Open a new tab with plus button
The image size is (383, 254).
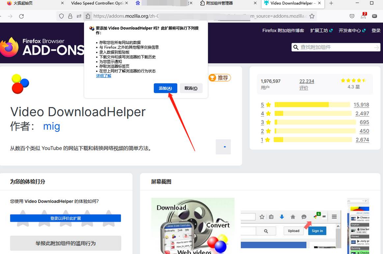click(x=331, y=3)
